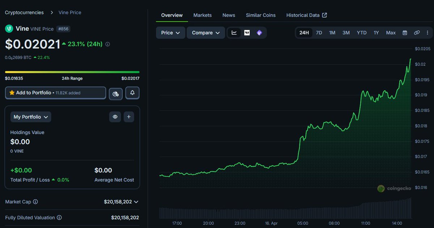The height and width of the screenshot is (228, 434).
Task: Click Holdings Value label
Action: click(27, 132)
